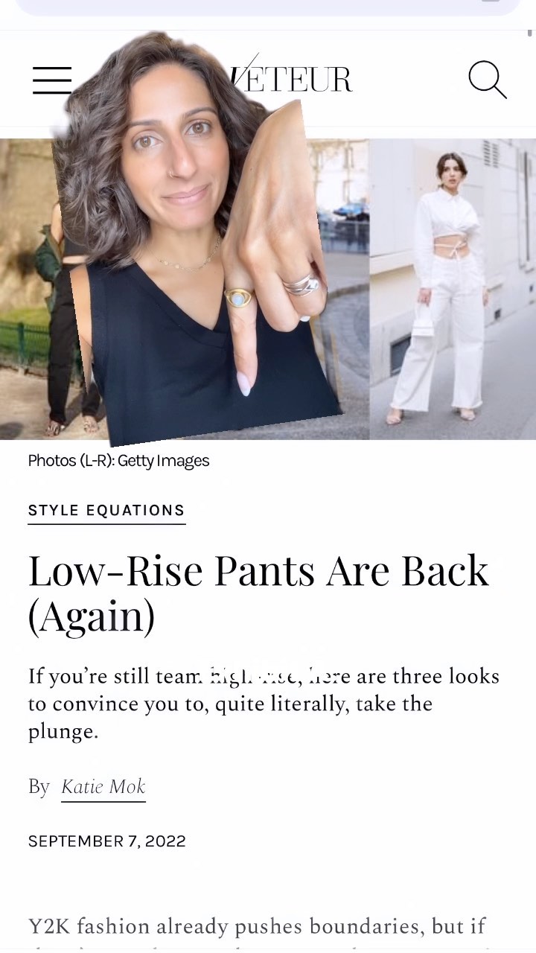Open author Katie Mok's page
This screenshot has height=953, width=536.
click(103, 787)
